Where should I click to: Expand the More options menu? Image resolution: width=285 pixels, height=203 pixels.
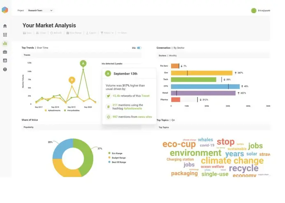(122, 32)
